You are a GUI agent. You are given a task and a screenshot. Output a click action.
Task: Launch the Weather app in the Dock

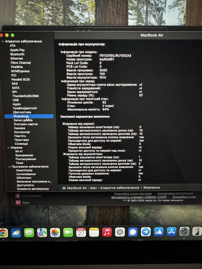click(16, 233)
